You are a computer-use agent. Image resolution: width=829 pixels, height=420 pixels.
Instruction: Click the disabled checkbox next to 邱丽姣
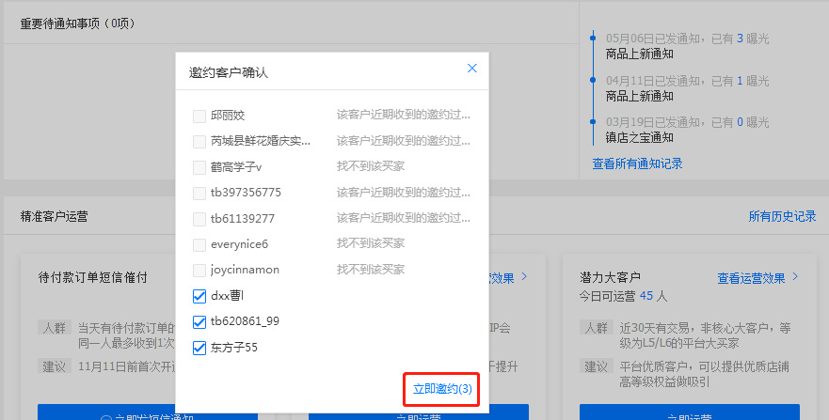click(199, 116)
